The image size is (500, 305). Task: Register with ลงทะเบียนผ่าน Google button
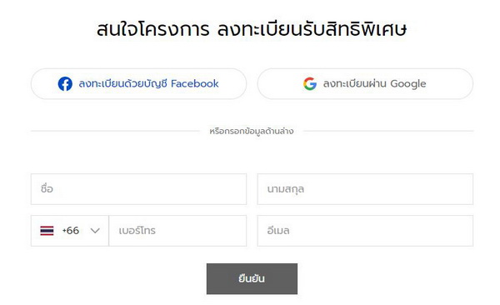point(365,84)
